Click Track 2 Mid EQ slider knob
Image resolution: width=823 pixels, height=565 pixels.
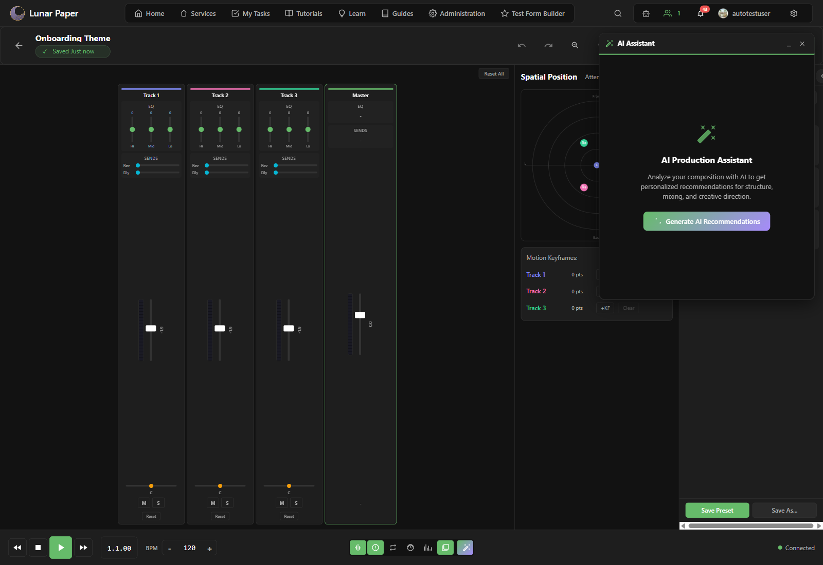tap(220, 129)
